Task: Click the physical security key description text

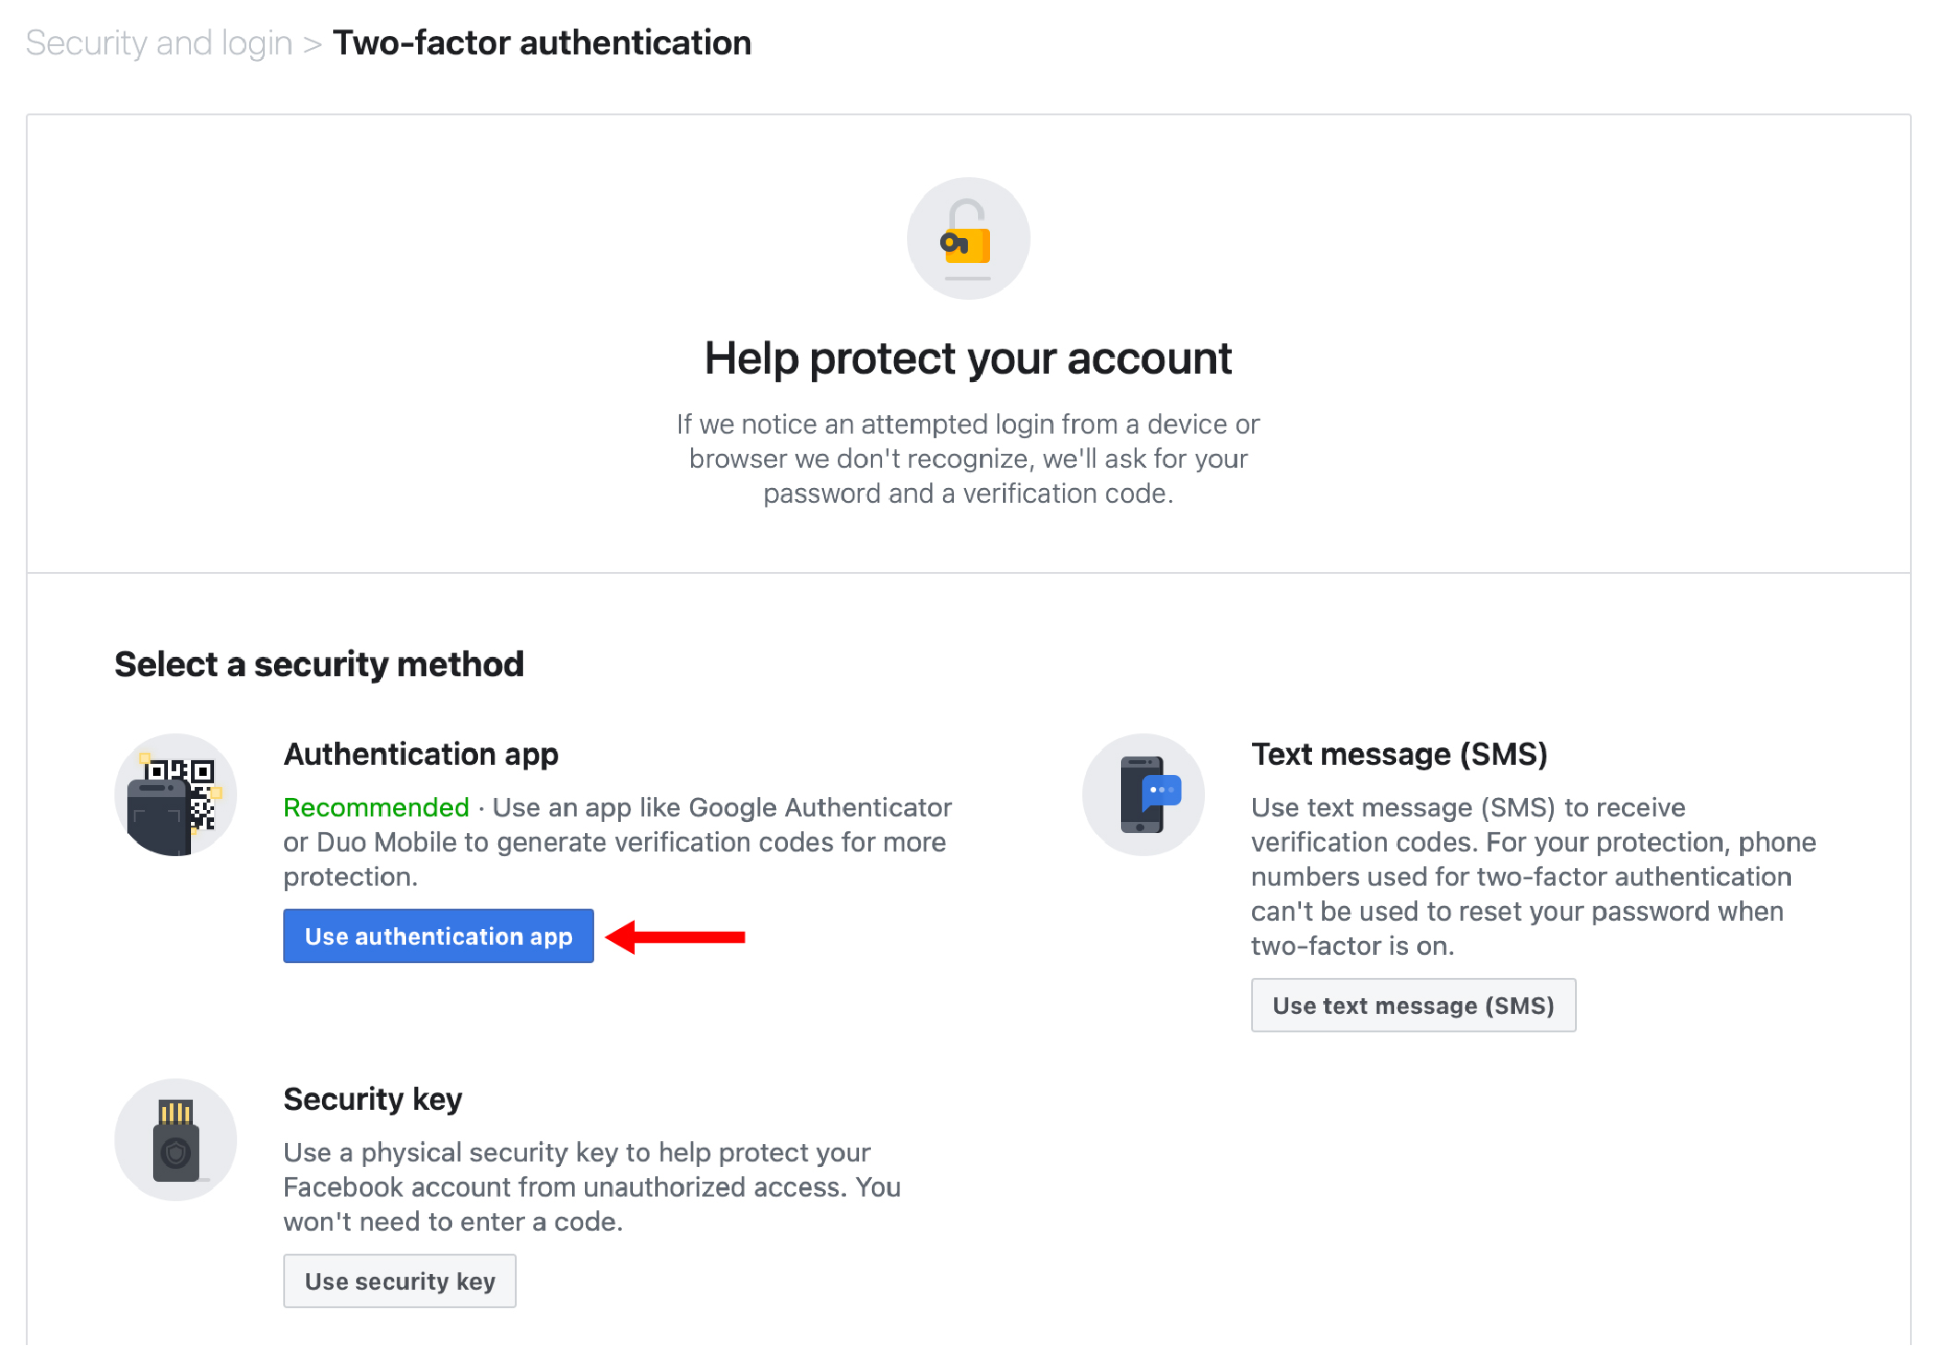Action: pyautogui.click(x=591, y=1187)
